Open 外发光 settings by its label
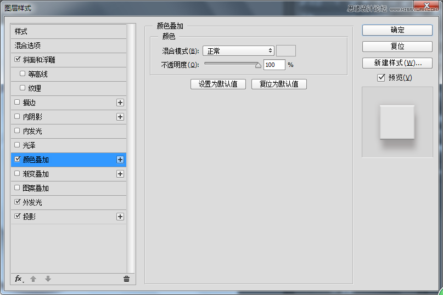This screenshot has width=443, height=295. pos(32,202)
